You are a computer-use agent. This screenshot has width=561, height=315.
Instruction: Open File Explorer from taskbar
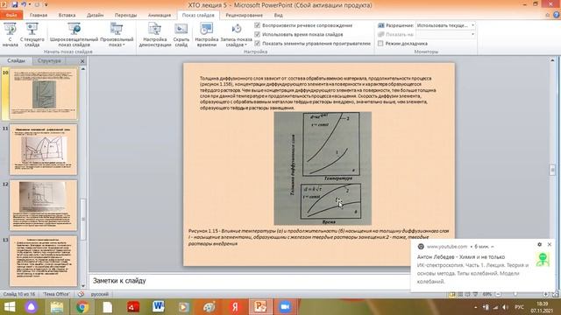coord(56,307)
